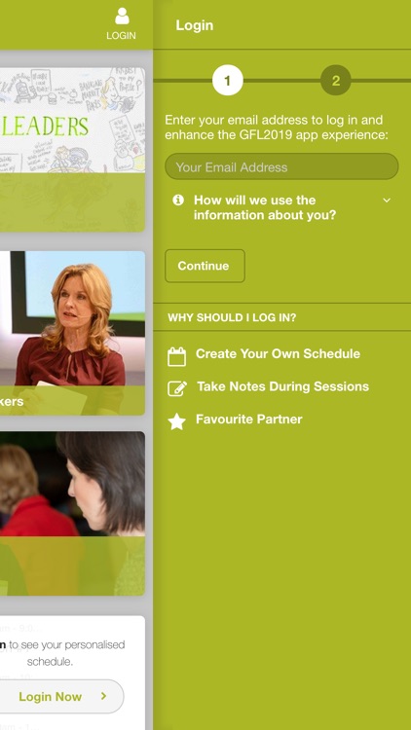Click the arrow inside Login Now button
The height and width of the screenshot is (730, 411).
[x=103, y=696]
